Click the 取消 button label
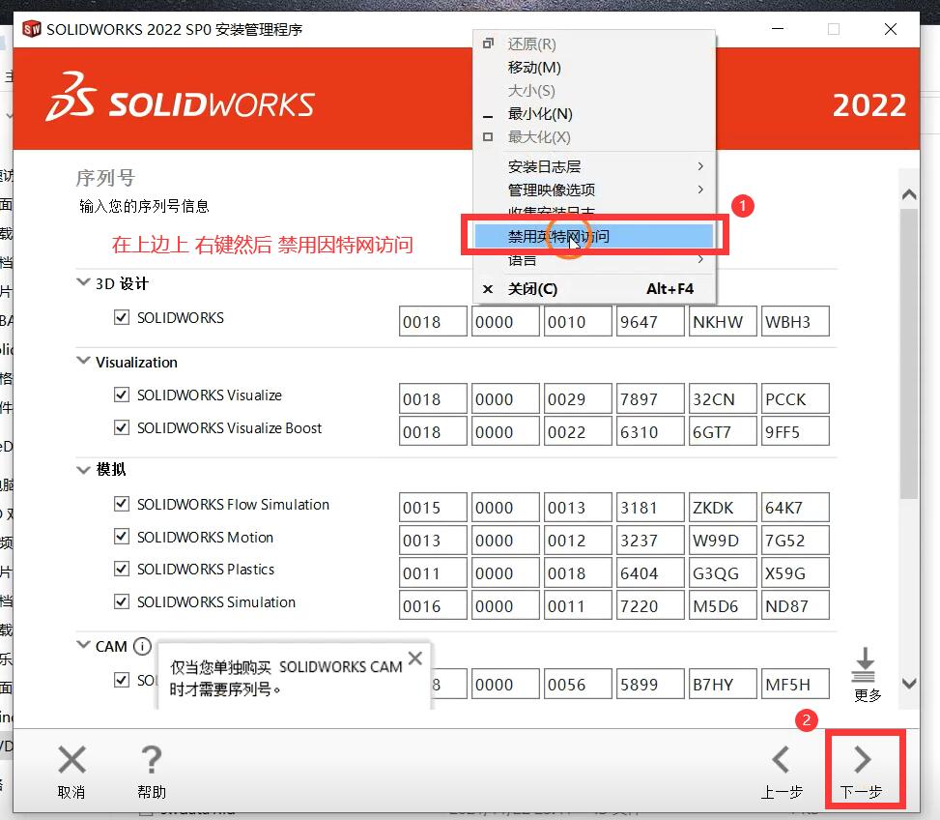940x820 pixels. point(71,792)
